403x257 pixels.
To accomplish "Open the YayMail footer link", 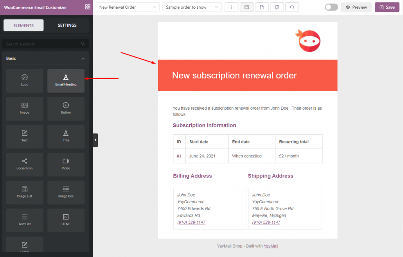I will [x=271, y=246].
